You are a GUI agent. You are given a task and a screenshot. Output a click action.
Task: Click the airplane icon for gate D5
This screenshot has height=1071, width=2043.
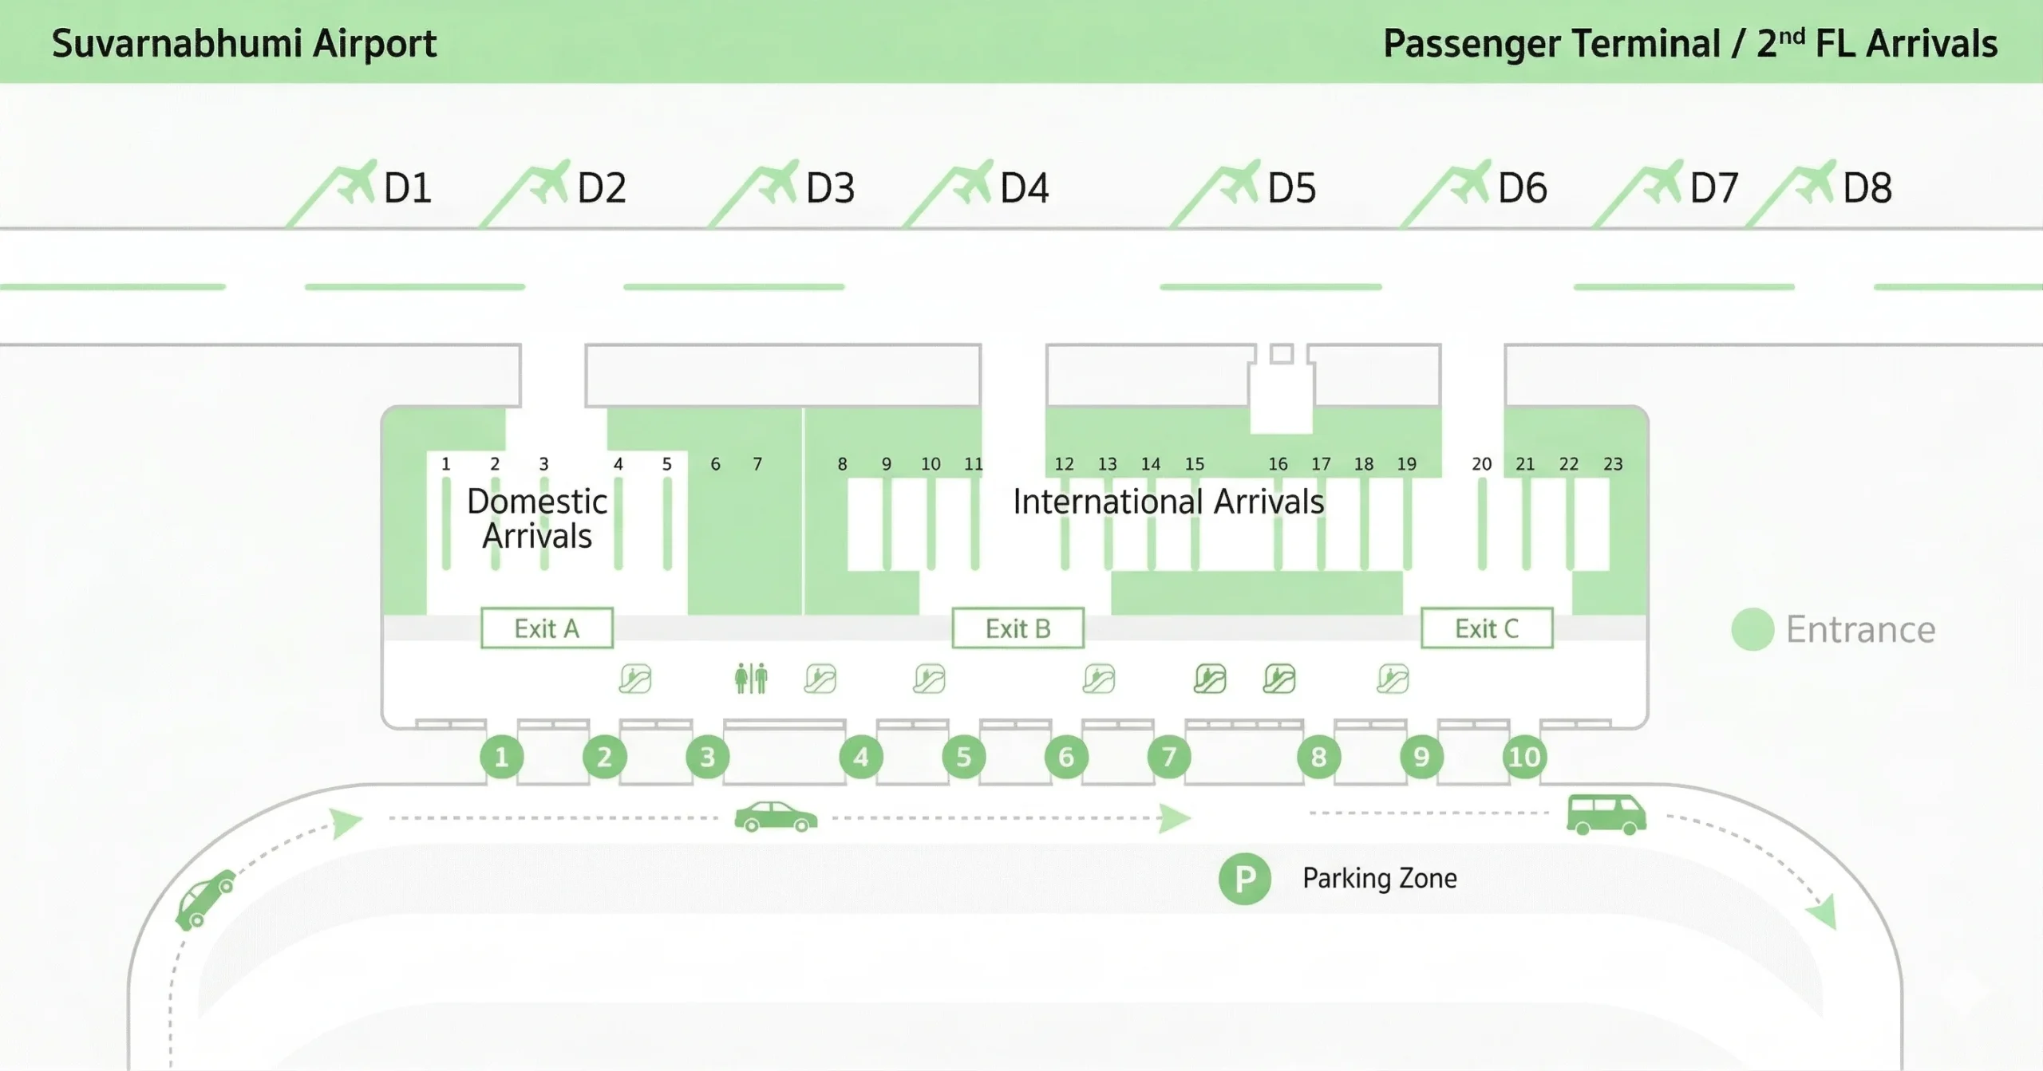[1239, 183]
